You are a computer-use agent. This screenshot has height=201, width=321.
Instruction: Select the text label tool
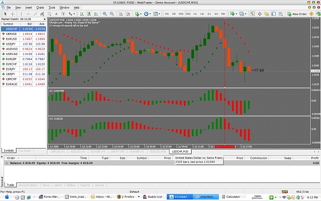63,14
